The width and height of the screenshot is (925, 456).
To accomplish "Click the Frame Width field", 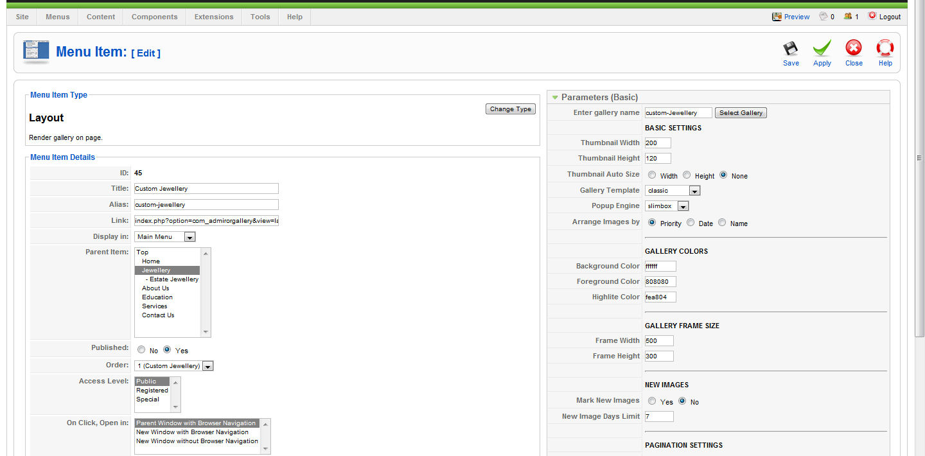I will pyautogui.click(x=659, y=340).
